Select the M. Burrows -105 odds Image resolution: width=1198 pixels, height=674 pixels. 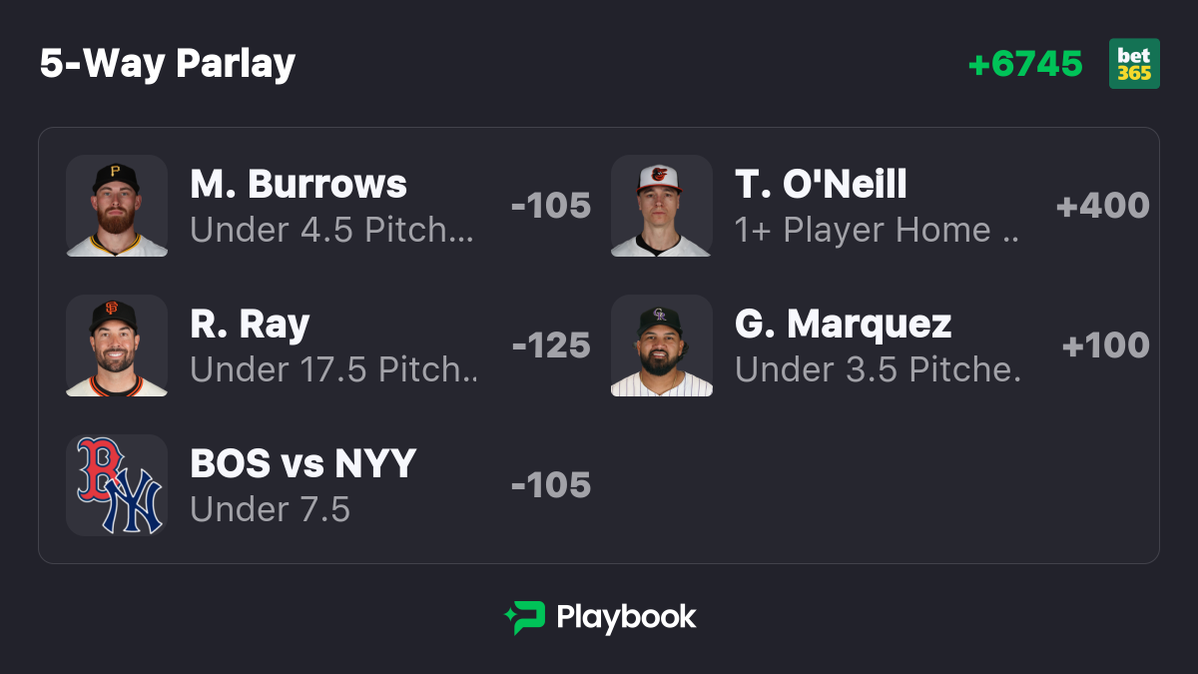[551, 206]
